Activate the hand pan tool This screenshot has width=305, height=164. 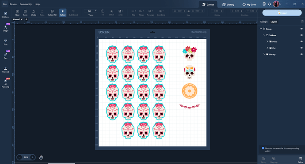pos(41,157)
